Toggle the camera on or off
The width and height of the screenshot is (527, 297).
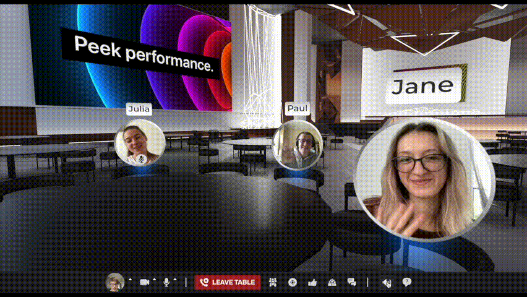click(x=145, y=282)
